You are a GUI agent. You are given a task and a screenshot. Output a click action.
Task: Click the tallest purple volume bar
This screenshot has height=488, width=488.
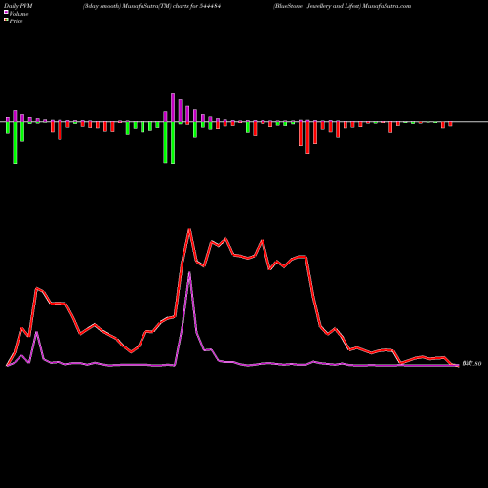[173, 107]
